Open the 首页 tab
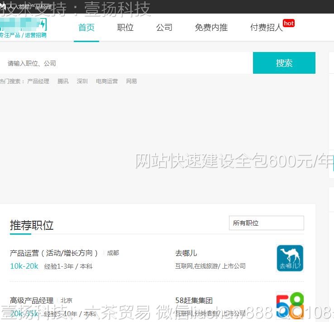Screen dimensions: 334x322 click(x=86, y=28)
